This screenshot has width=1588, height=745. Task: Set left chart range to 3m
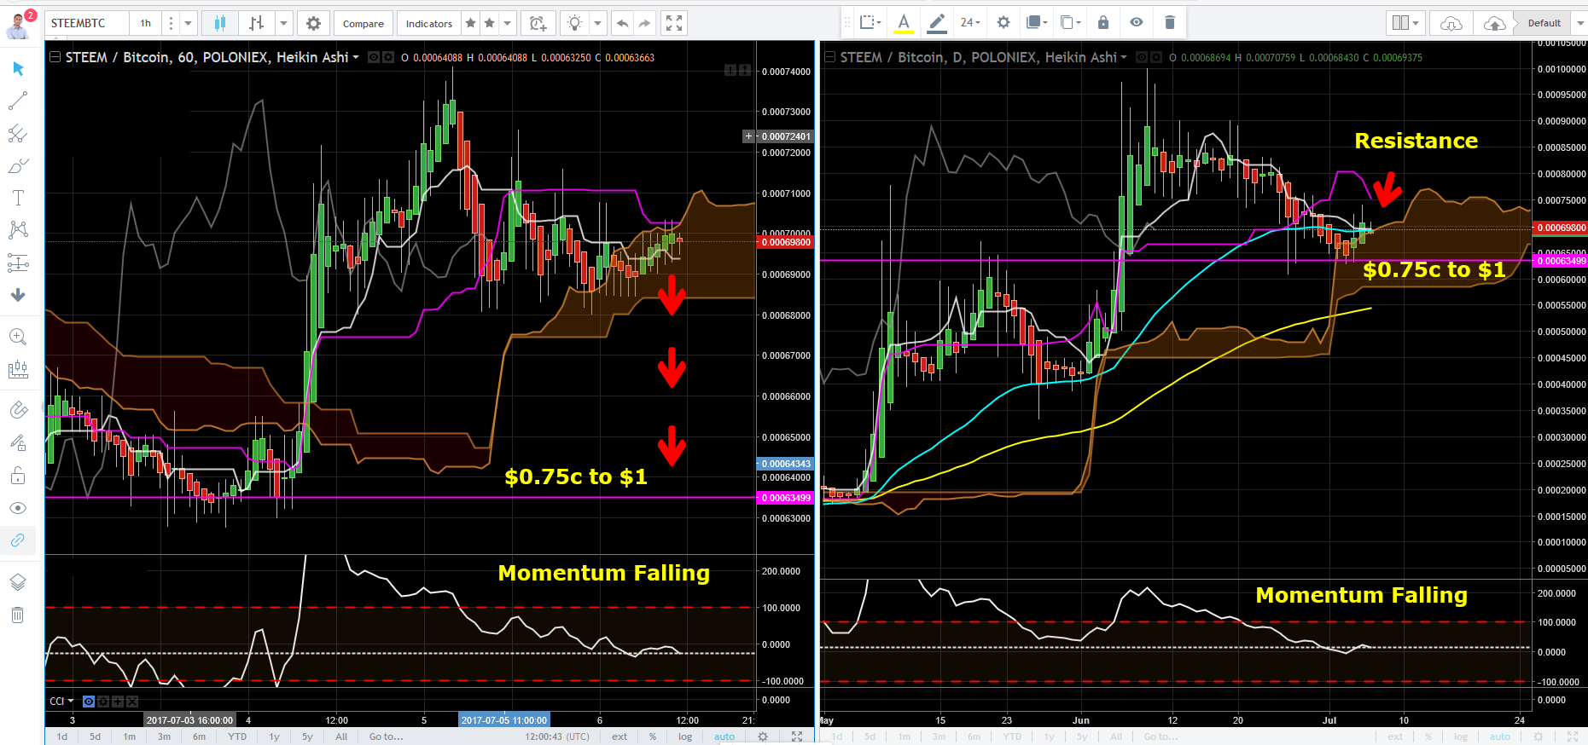[x=164, y=736]
